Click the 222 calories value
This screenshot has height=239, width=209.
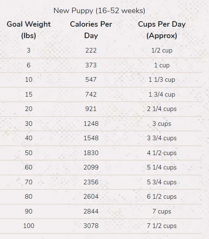91,50
